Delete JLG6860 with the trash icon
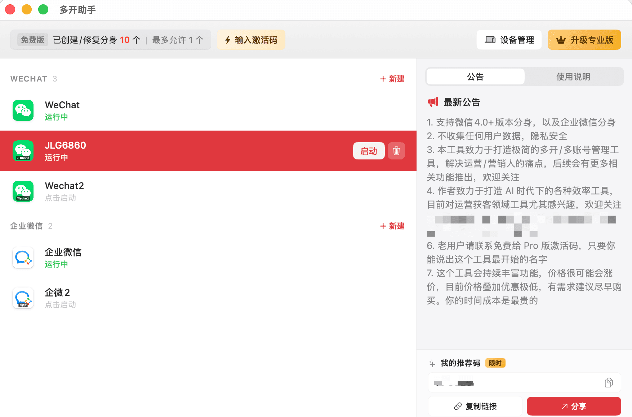Image resolution: width=632 pixels, height=417 pixels. tap(396, 151)
